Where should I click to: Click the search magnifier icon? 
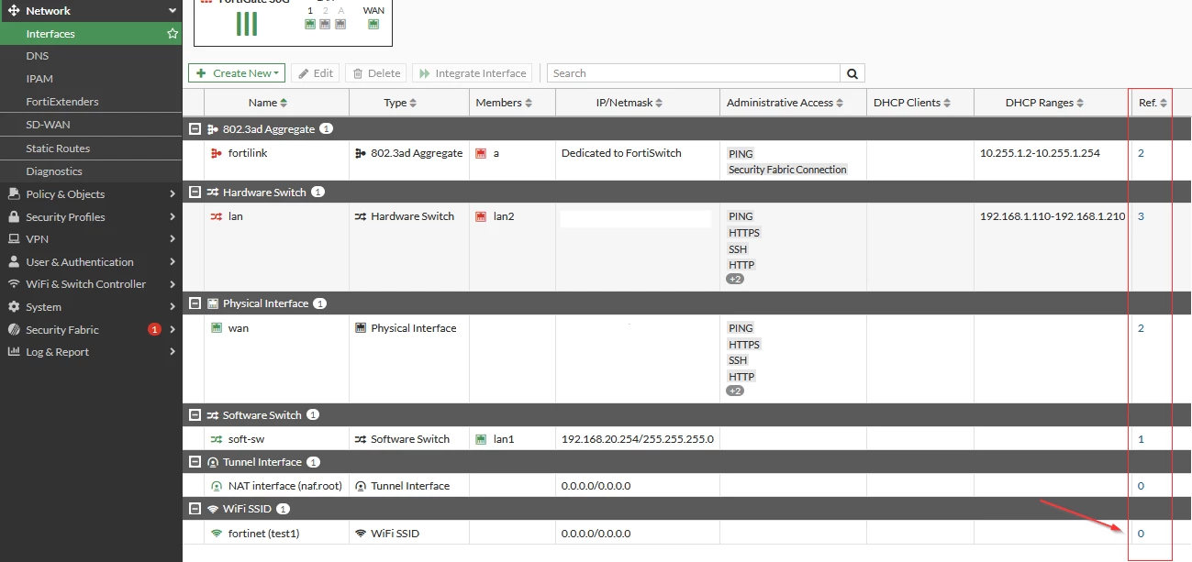pos(852,73)
